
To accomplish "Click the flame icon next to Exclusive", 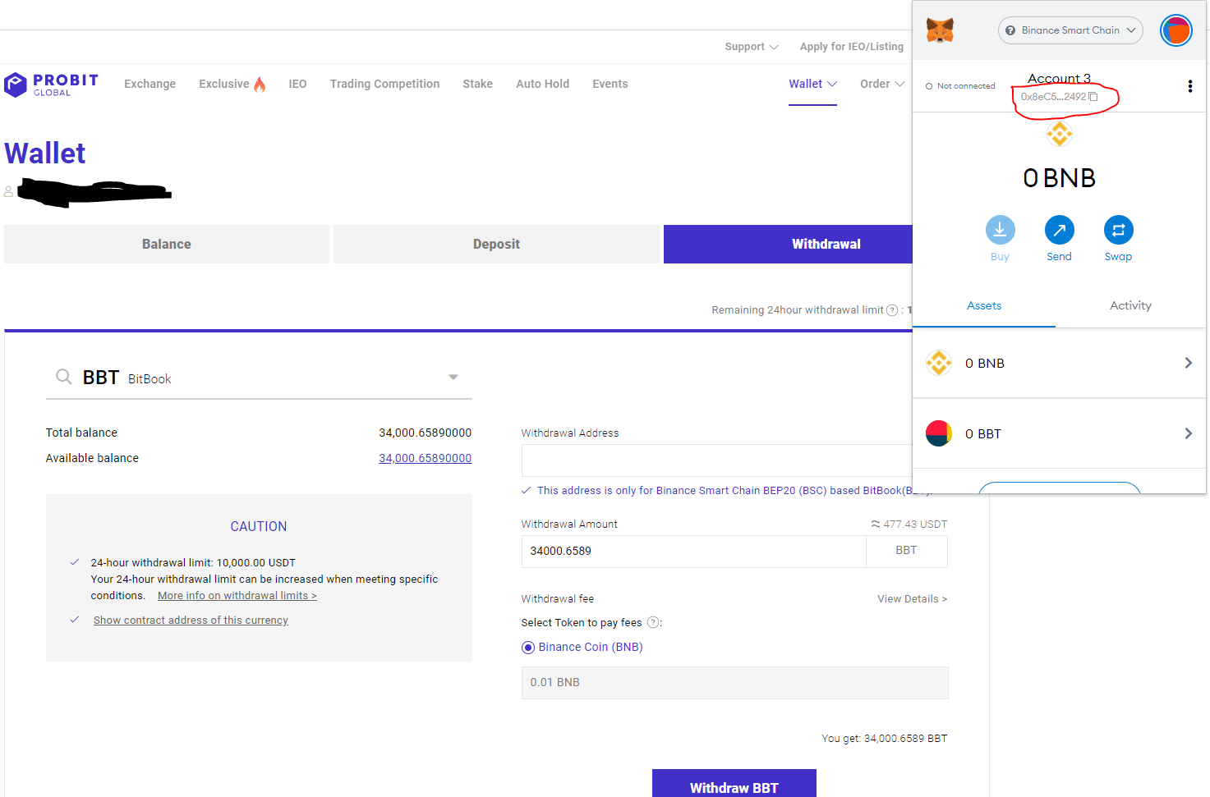I will click(x=260, y=85).
